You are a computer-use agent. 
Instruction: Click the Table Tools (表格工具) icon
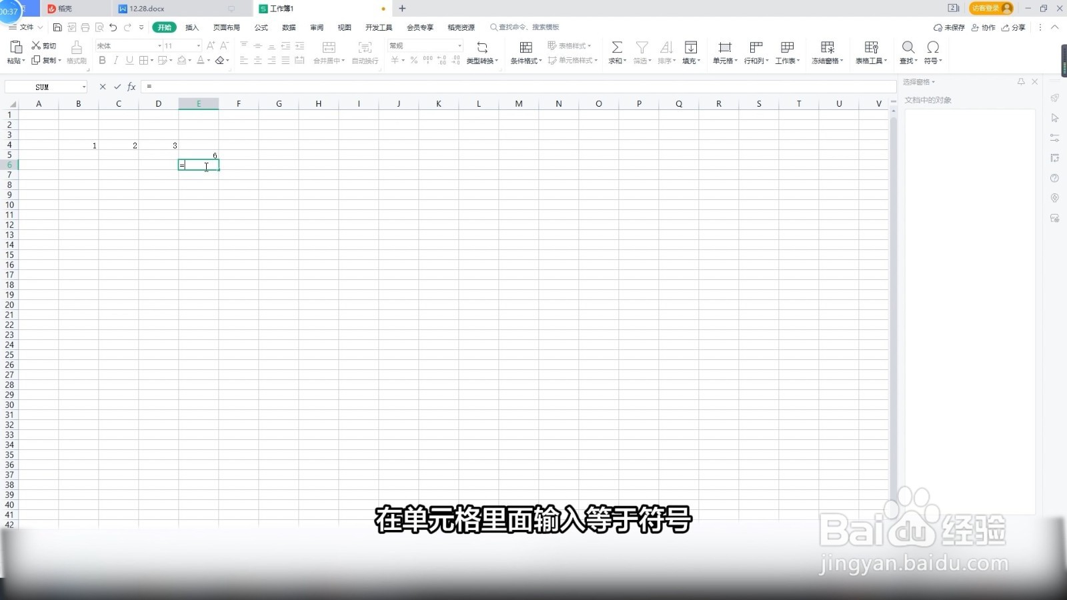871,47
